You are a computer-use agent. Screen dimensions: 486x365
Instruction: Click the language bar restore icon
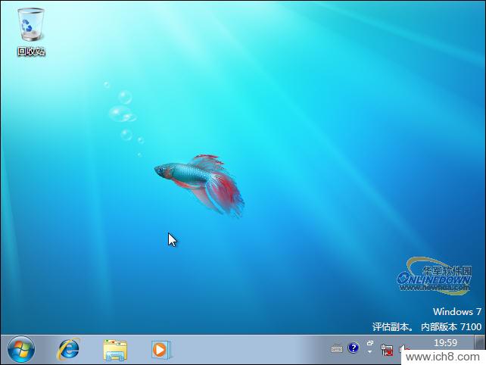pos(370,343)
